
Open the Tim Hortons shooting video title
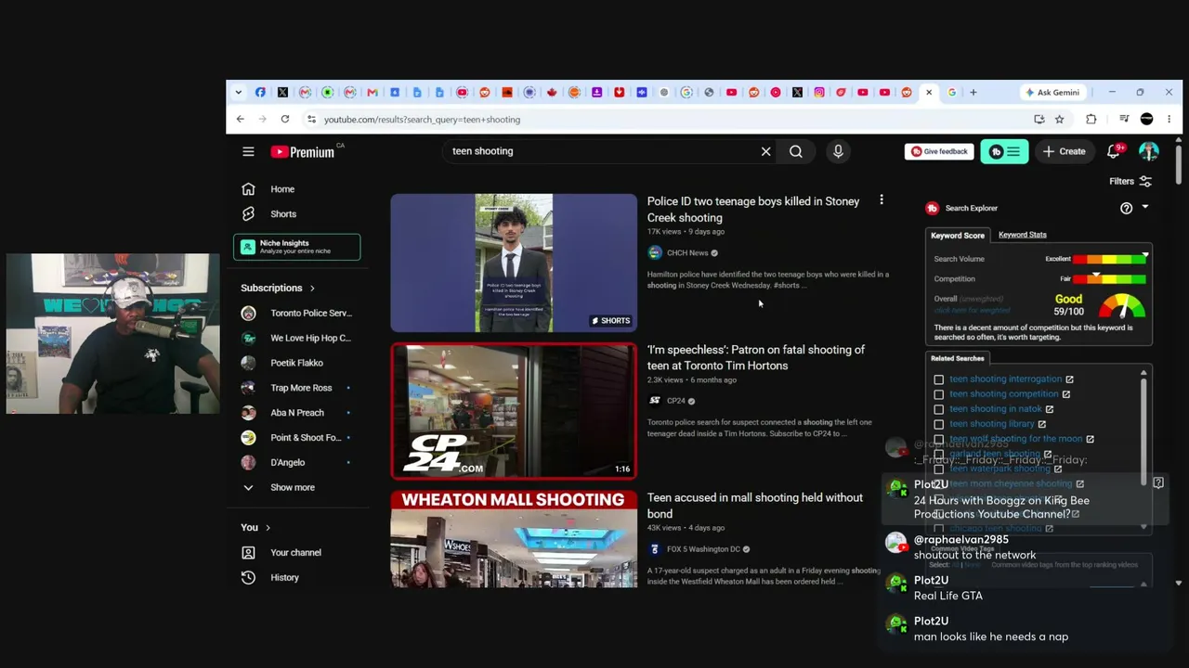[x=756, y=357]
